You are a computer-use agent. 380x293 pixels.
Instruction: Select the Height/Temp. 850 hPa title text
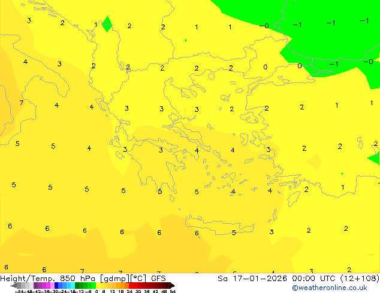(x=48, y=279)
